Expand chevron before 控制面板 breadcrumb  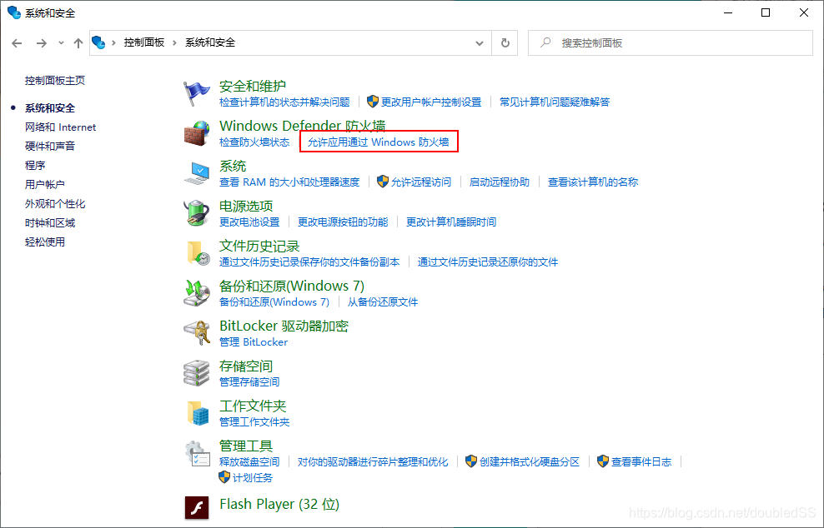113,43
